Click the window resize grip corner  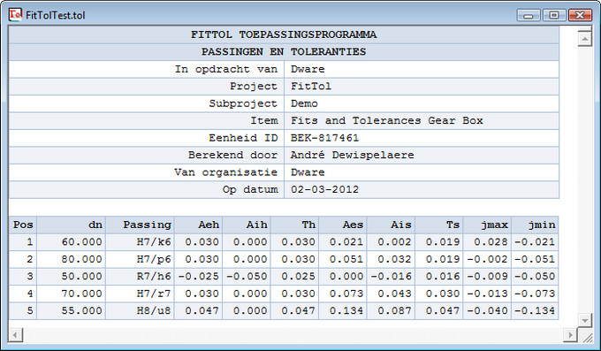586,337
